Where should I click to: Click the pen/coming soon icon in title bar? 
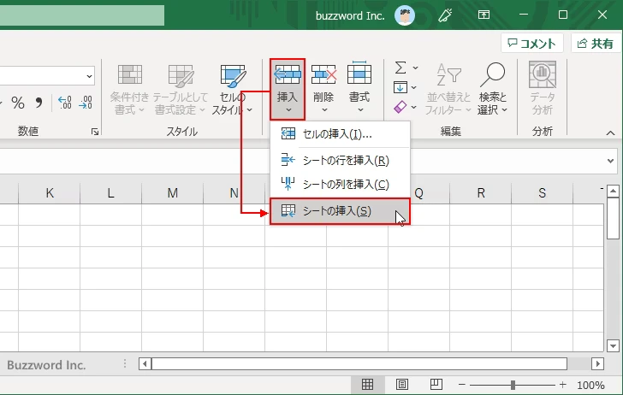tap(445, 15)
